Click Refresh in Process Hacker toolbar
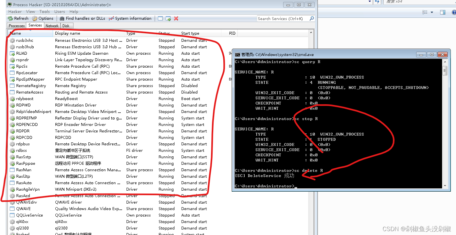This screenshot has height=235, width=456. coord(18,18)
